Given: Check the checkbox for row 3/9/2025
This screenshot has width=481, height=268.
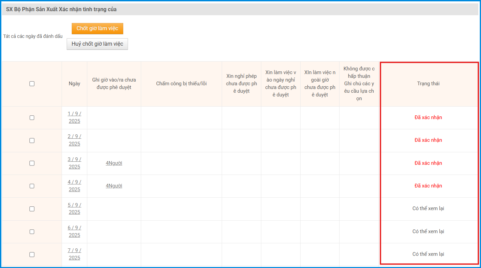Looking at the screenshot, I should 32,163.
